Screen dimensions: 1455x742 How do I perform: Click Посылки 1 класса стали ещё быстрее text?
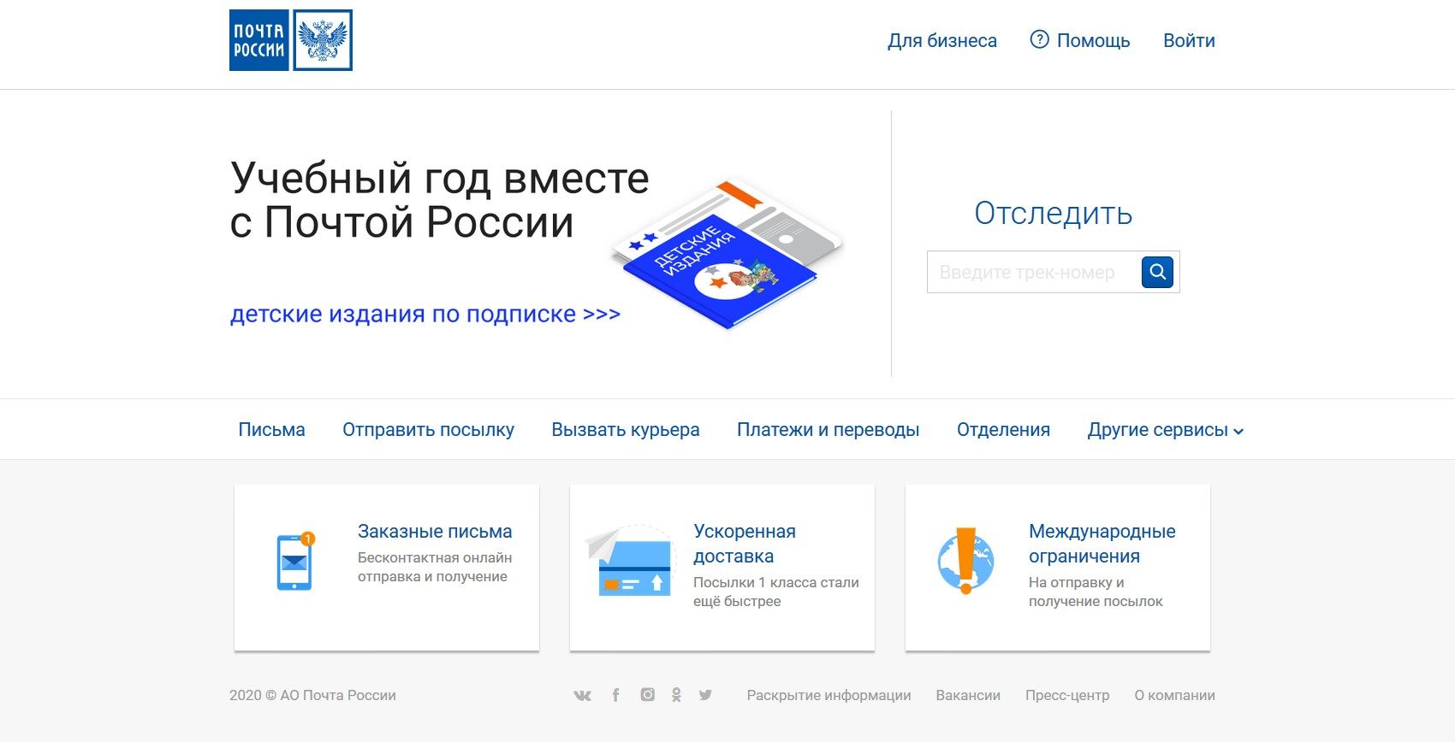coord(776,592)
